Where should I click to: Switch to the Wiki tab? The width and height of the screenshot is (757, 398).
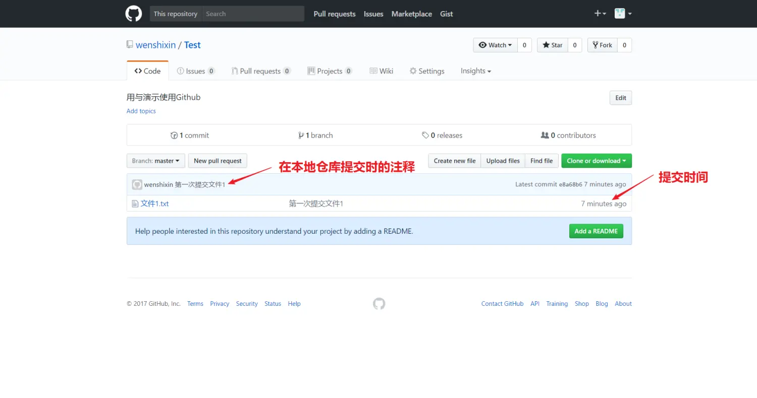pyautogui.click(x=382, y=71)
